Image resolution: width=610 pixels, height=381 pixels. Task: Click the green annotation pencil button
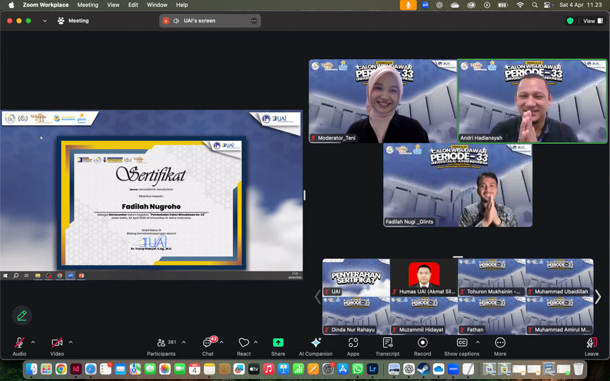tap(22, 315)
